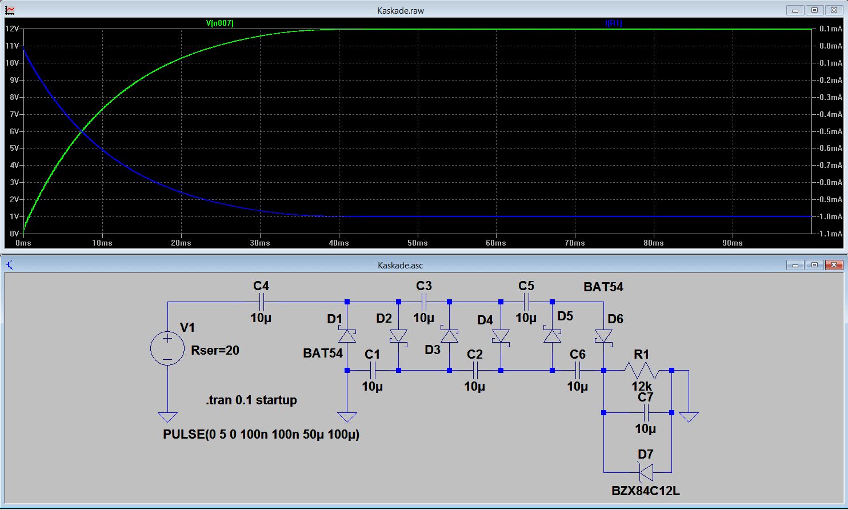Click the "10µ" value under C4

[x=261, y=318]
